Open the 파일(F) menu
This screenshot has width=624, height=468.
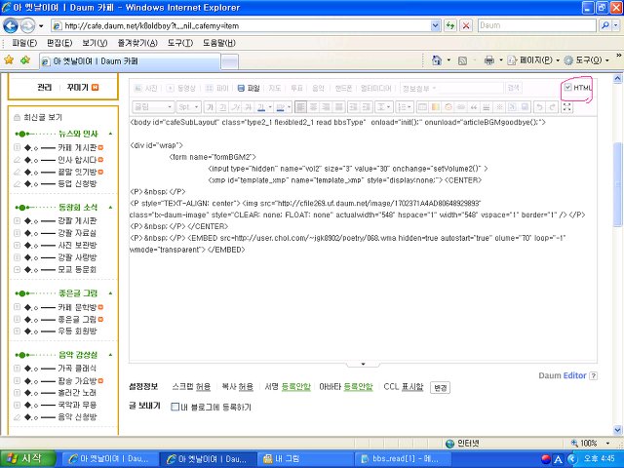coord(24,43)
